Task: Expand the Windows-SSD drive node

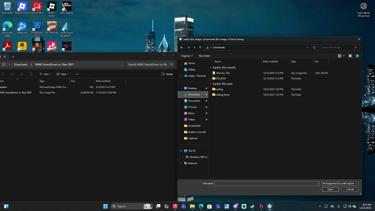Action: tap(182, 157)
